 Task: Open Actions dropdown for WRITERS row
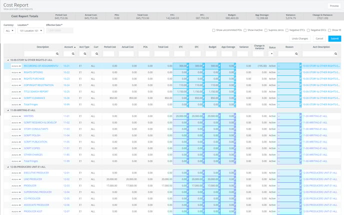pos(16,116)
